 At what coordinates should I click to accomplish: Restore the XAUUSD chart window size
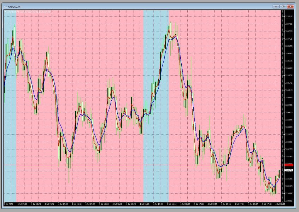(283, 6)
